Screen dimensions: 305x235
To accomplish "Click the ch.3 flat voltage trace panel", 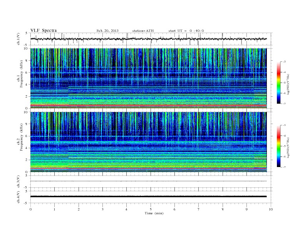I will click(151, 182).
